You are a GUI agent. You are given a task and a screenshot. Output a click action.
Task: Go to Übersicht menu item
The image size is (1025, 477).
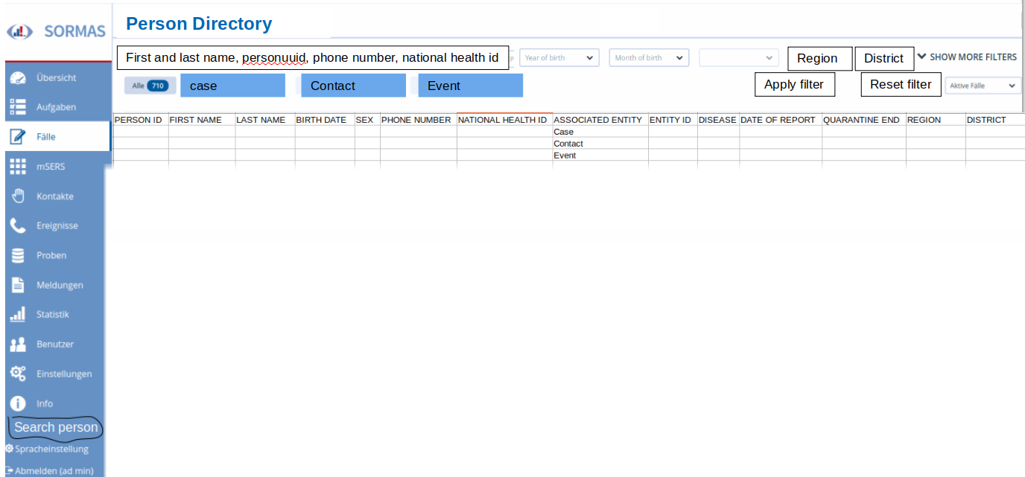57,77
